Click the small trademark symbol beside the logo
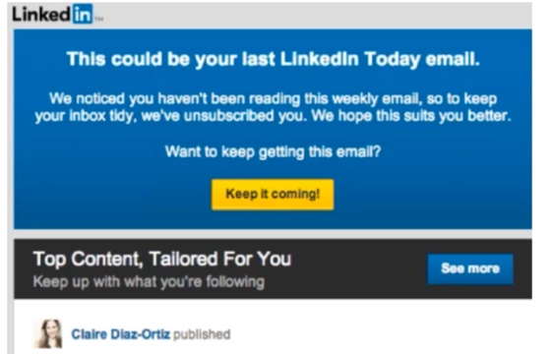Image resolution: width=552 pixels, height=354 pixels. [x=99, y=19]
